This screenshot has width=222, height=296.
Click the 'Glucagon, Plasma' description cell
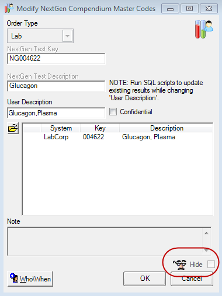click(148, 137)
